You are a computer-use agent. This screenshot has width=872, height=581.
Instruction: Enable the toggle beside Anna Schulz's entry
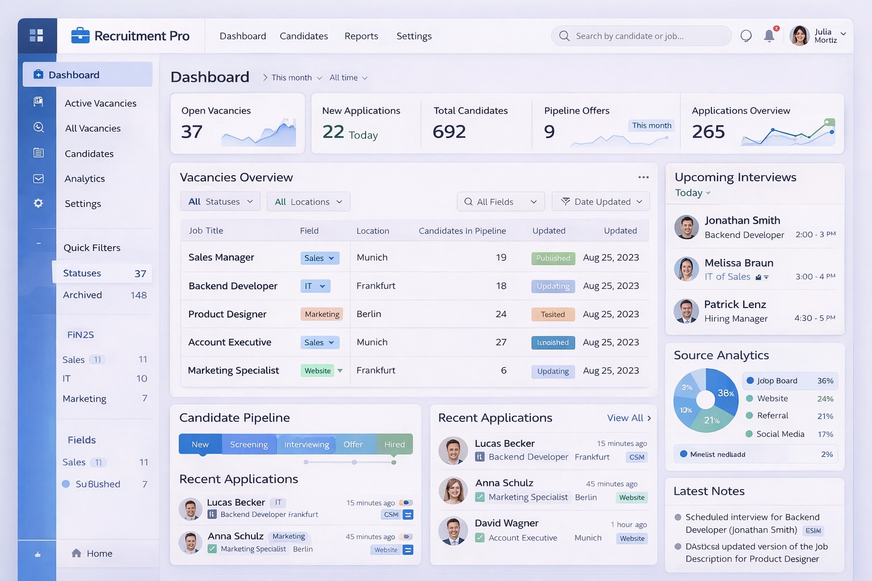point(406,536)
